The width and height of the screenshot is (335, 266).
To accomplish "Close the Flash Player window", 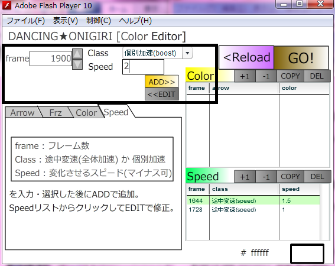I will 320,4.
